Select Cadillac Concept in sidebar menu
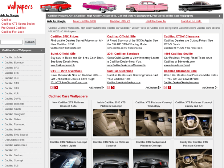The width and height of the screenshot is (224, 168). click(14, 160)
